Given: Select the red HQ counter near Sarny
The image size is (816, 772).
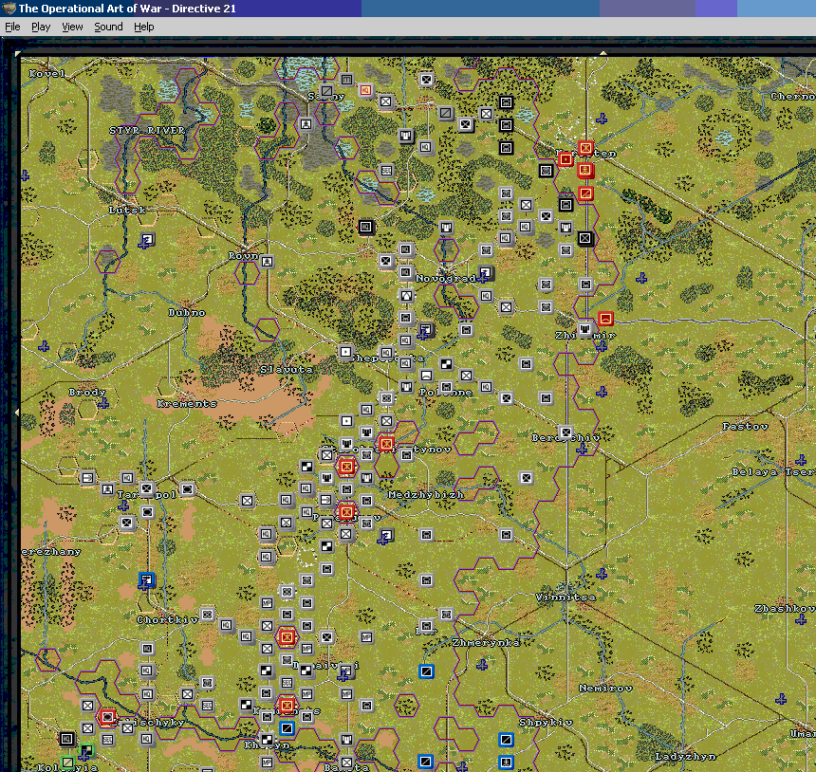Looking at the screenshot, I should [x=366, y=90].
